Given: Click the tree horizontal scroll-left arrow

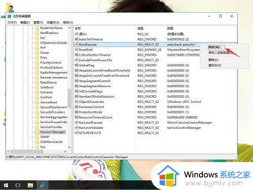Looking at the screenshot, I should pos(8,151).
